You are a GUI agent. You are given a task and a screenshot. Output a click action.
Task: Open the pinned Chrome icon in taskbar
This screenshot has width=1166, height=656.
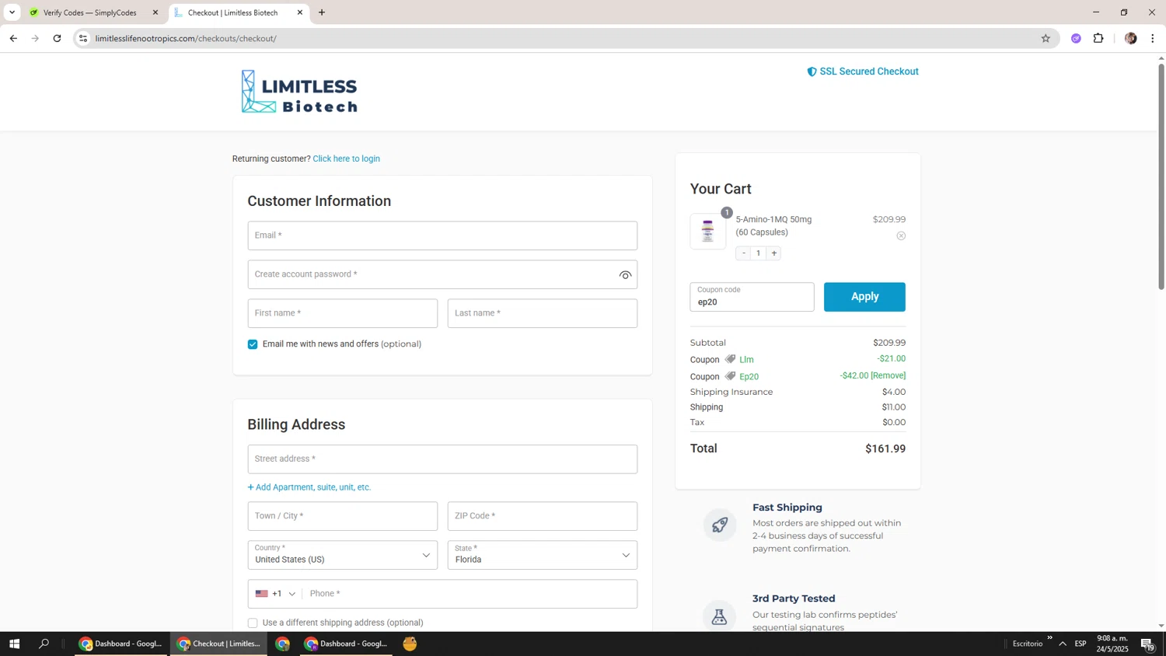(282, 644)
